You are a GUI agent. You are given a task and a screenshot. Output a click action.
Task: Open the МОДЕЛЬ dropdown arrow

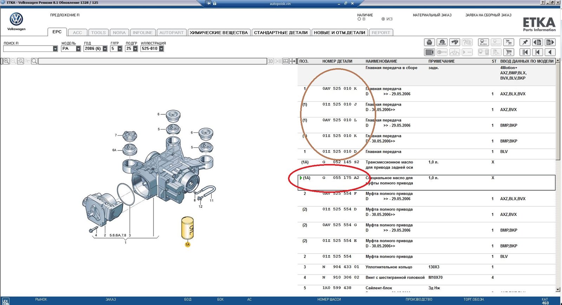[x=78, y=49]
